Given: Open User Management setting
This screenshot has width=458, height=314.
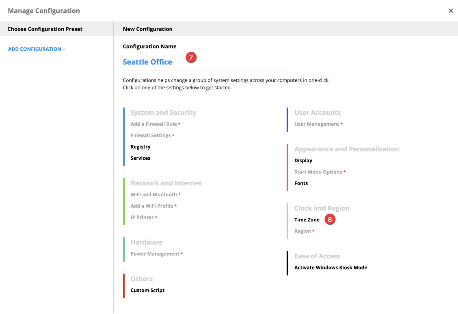Looking at the screenshot, I should [x=317, y=124].
